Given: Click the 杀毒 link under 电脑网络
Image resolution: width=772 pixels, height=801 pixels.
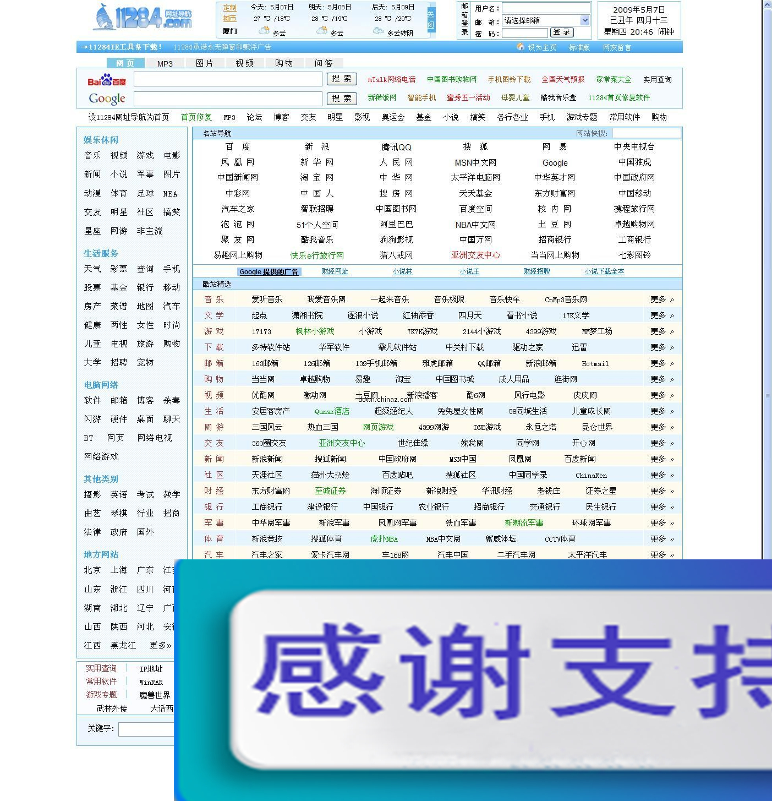Looking at the screenshot, I should [172, 401].
